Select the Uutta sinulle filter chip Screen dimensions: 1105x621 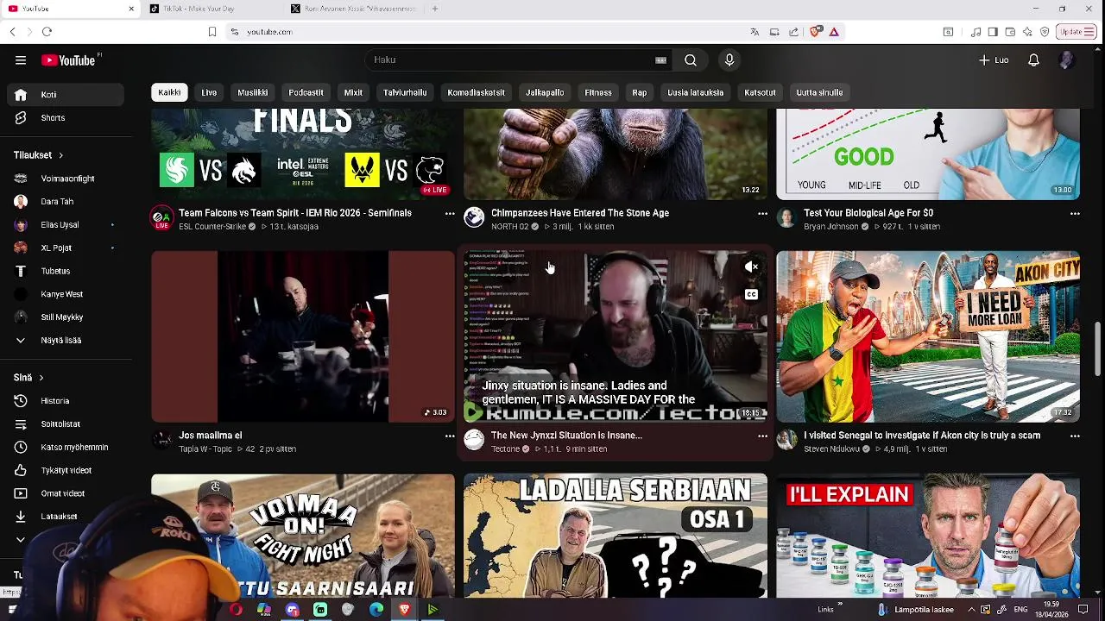pyautogui.click(x=819, y=92)
